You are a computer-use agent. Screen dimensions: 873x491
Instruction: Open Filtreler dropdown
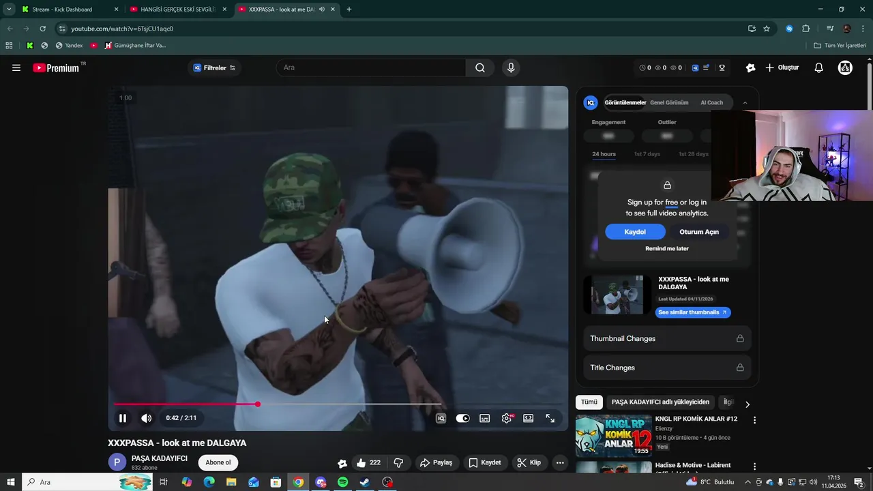click(214, 68)
